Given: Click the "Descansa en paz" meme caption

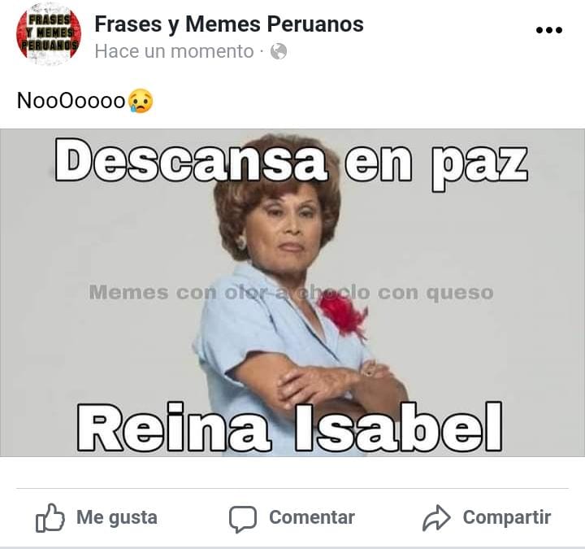Looking at the screenshot, I should 291,163.
